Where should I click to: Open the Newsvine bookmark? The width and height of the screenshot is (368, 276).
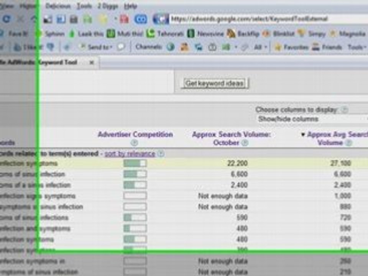tap(205, 34)
